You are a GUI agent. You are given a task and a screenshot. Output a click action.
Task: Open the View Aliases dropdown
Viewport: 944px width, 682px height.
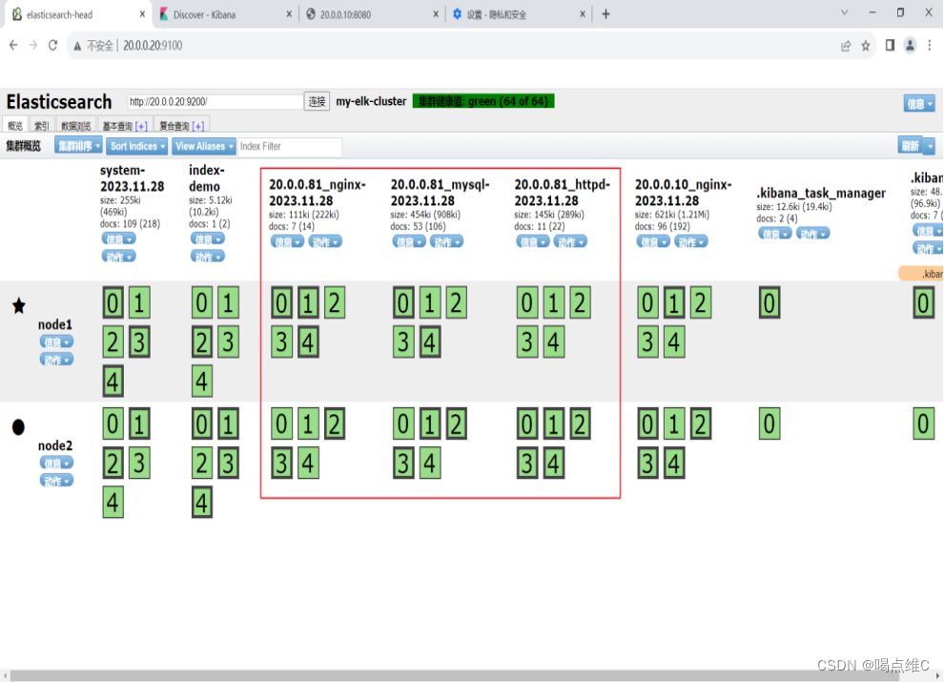pos(204,146)
